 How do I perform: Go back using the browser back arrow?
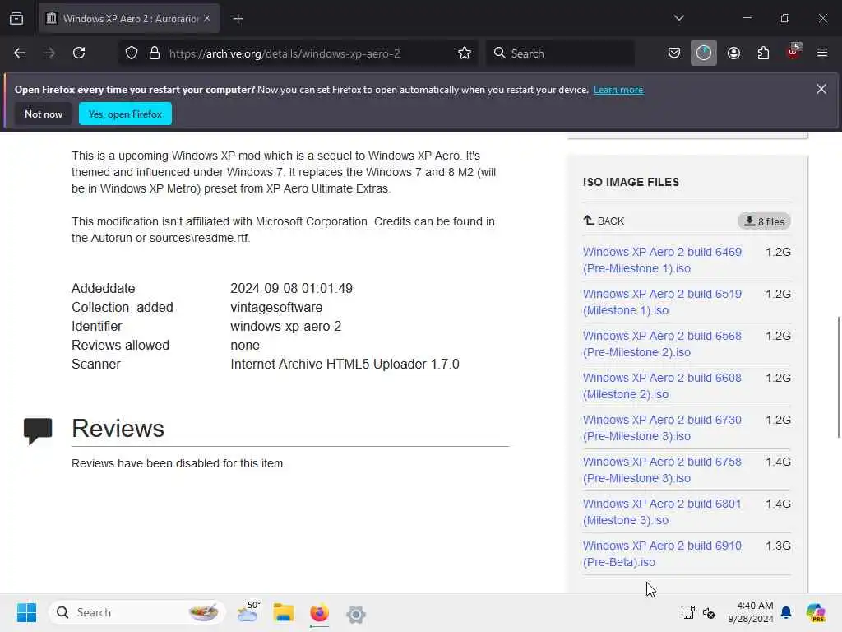[x=20, y=53]
